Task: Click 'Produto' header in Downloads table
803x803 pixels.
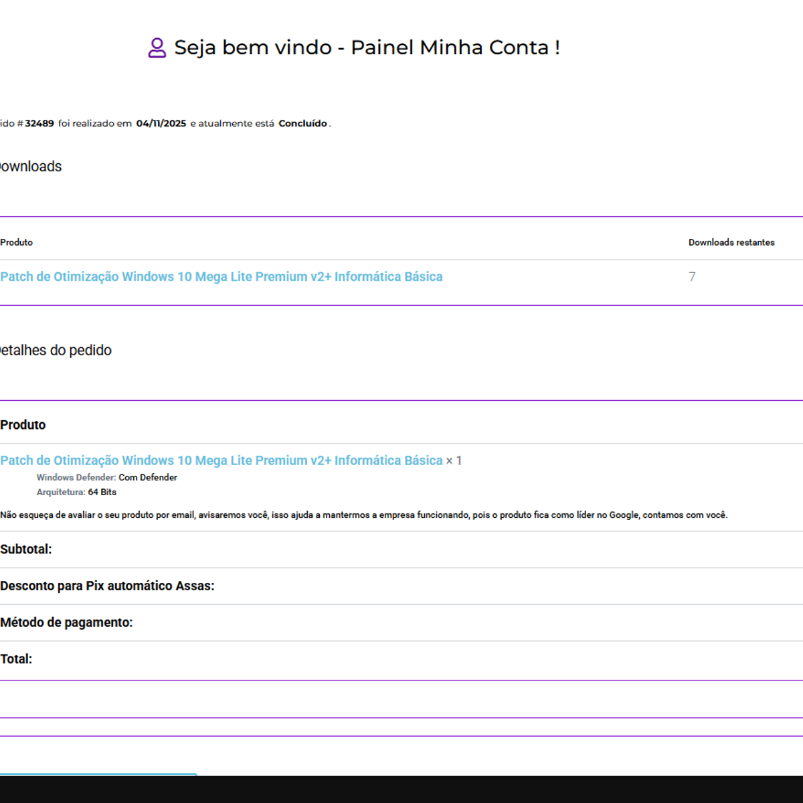Action: (17, 243)
